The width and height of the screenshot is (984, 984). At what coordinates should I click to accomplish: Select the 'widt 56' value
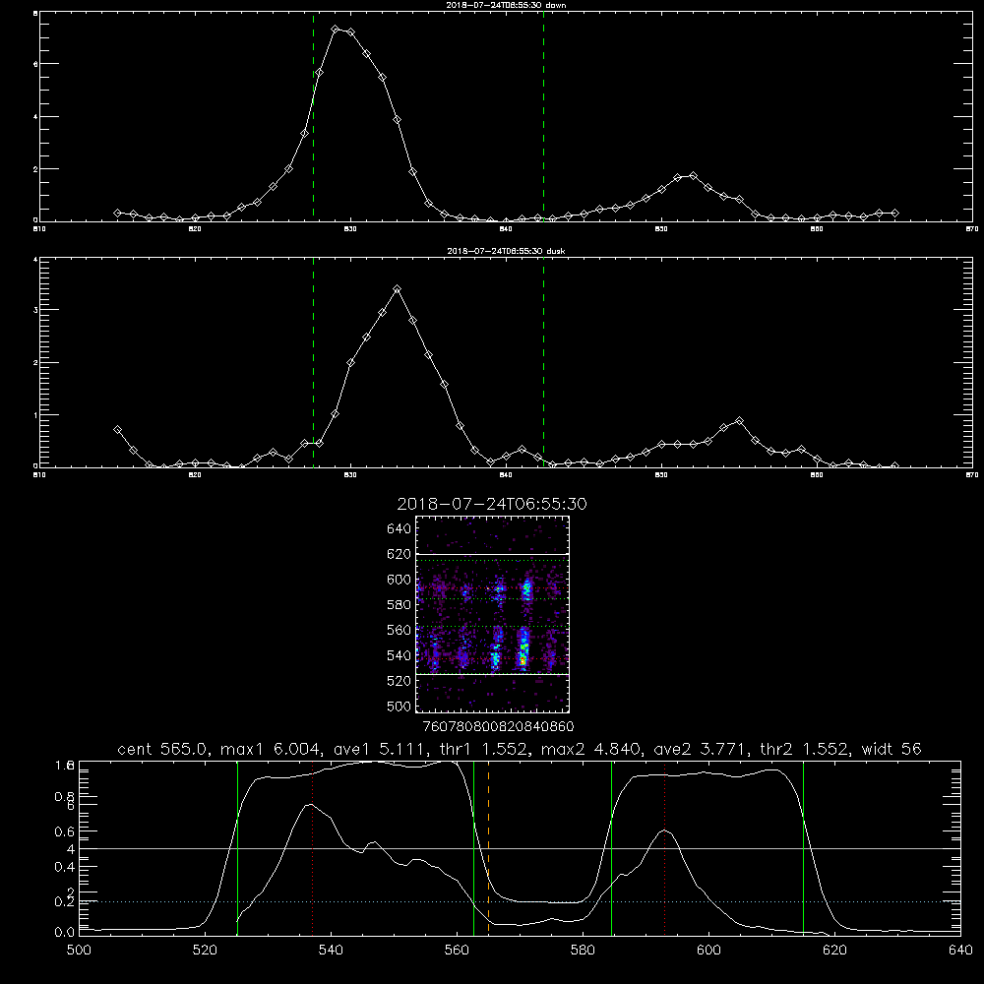892,749
